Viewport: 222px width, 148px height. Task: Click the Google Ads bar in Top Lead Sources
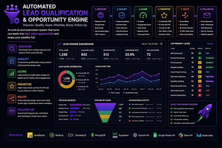tap(76, 105)
